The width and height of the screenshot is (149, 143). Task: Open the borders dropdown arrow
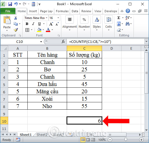coord(31,30)
